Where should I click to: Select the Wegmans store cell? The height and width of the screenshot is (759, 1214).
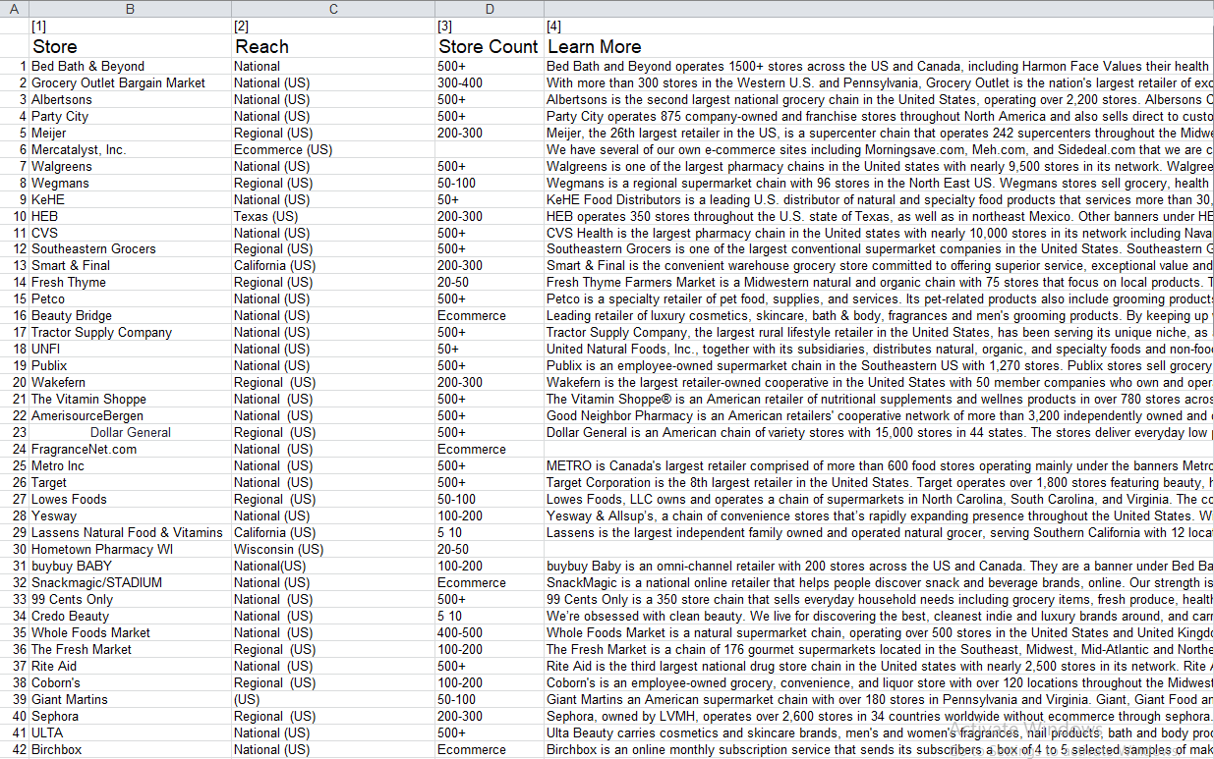130,184
